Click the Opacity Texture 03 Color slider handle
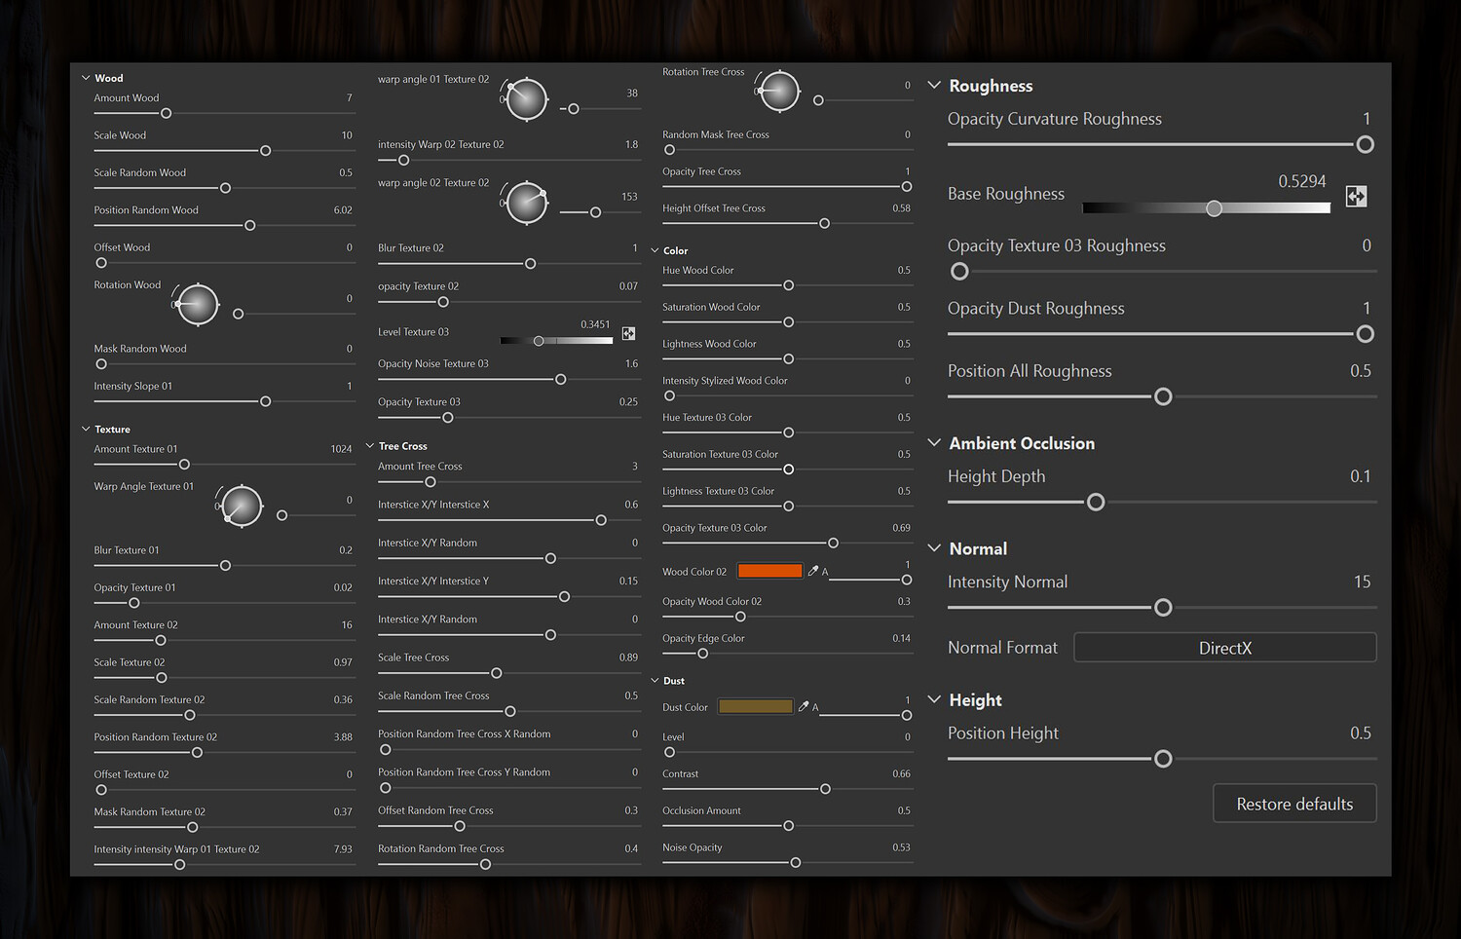 click(x=833, y=544)
